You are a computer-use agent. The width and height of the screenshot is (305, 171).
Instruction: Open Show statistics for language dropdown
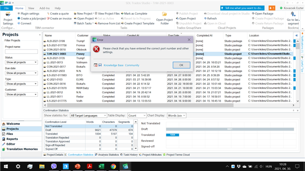(x=88, y=115)
